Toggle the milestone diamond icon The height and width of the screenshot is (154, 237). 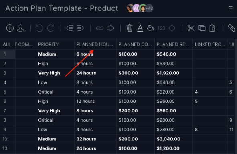[172, 28]
